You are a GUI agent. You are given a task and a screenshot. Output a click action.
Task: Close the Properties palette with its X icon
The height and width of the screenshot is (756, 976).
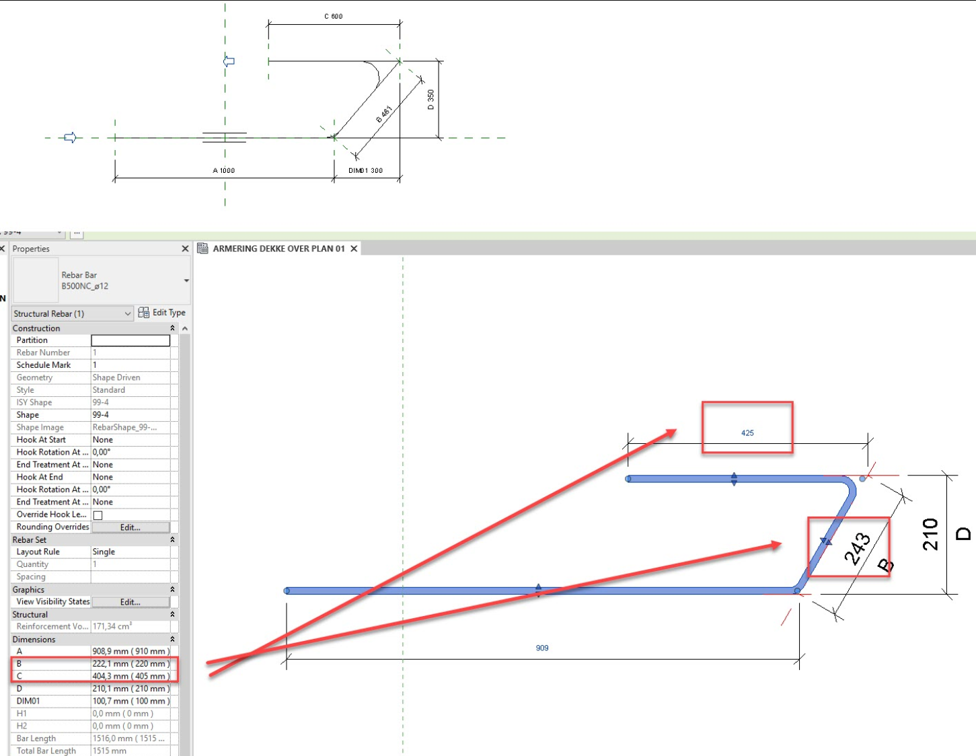click(185, 248)
